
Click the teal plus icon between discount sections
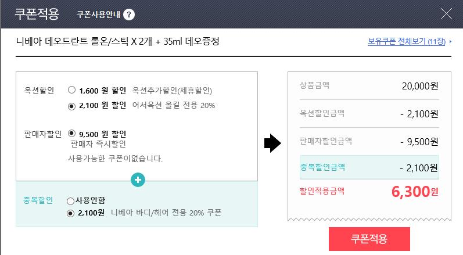138,181
